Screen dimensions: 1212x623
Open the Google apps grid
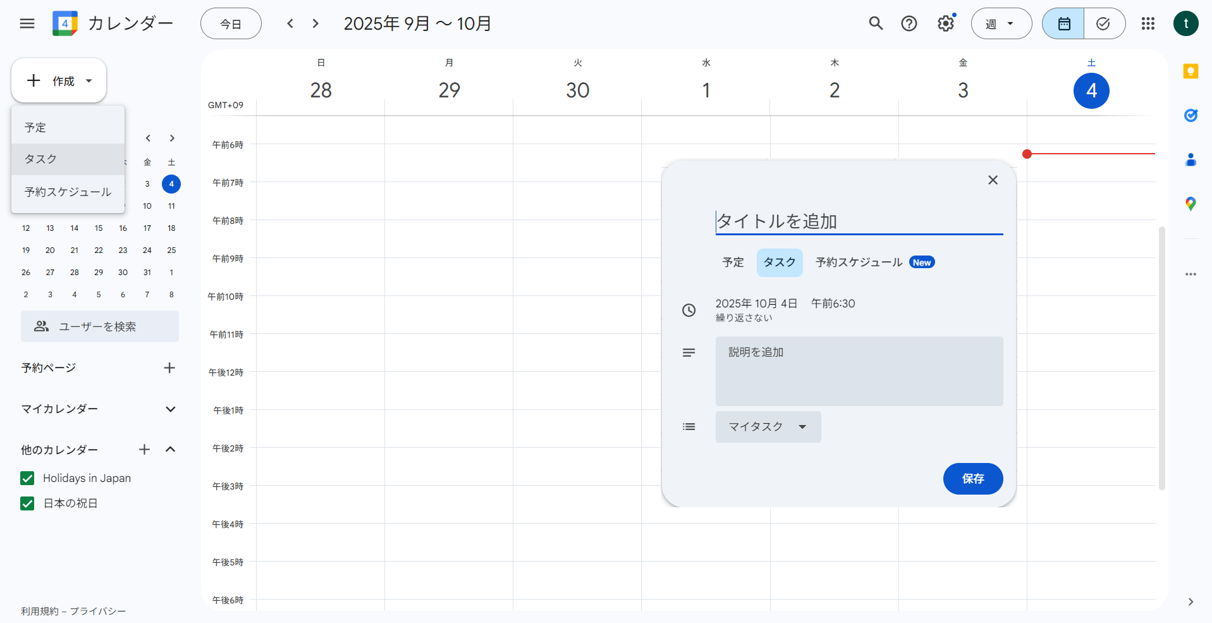click(1148, 23)
